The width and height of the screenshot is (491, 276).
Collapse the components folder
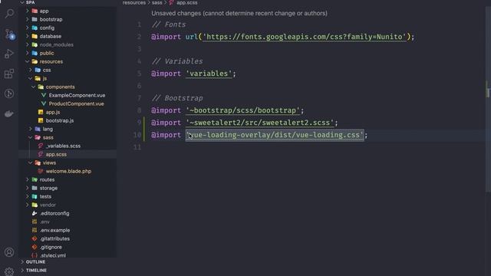pyautogui.click(x=60, y=87)
